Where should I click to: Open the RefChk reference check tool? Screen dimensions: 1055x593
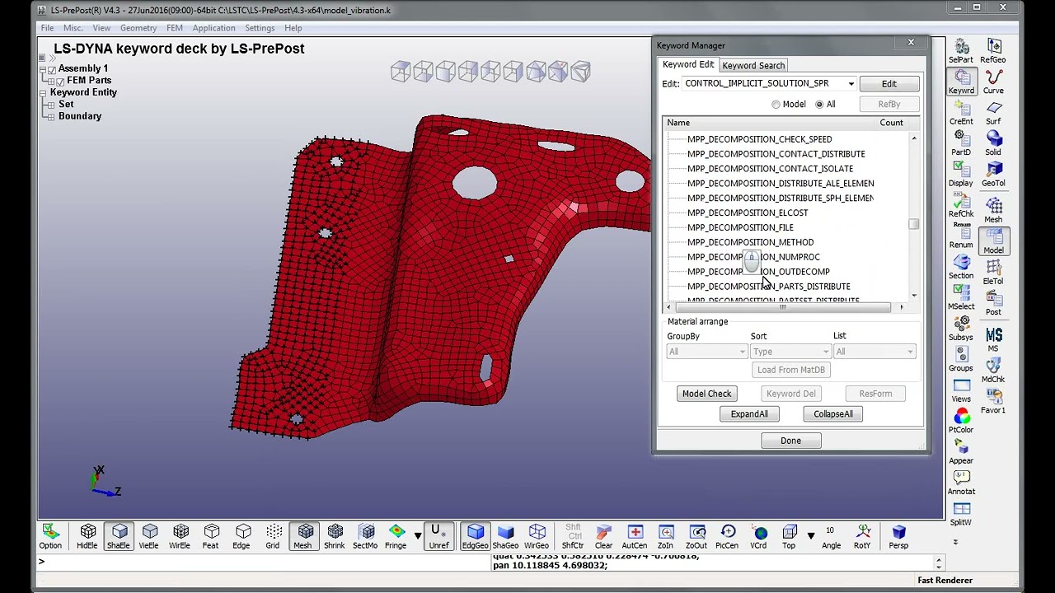tap(961, 204)
